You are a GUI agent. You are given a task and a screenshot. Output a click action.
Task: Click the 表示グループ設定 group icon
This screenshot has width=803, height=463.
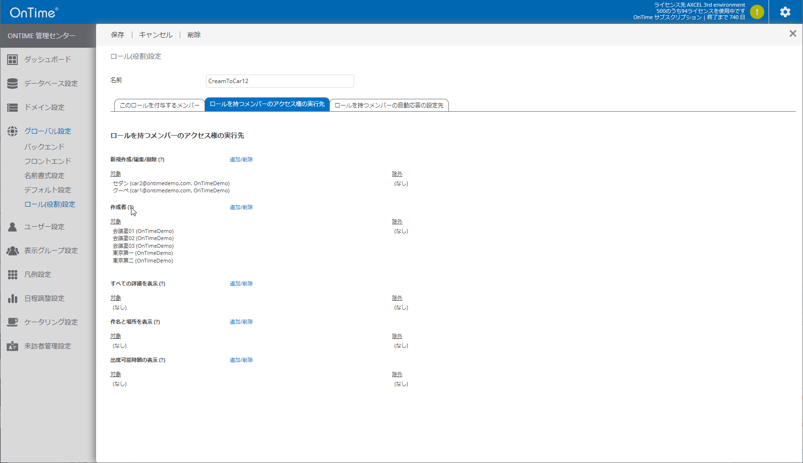coord(12,250)
